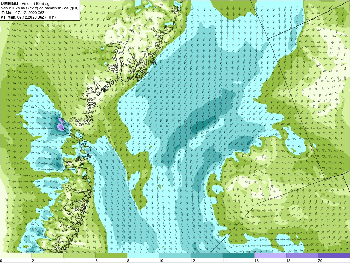The height and width of the screenshot is (263, 350).
Task: Click the scale label '20'
Action: 320,261
